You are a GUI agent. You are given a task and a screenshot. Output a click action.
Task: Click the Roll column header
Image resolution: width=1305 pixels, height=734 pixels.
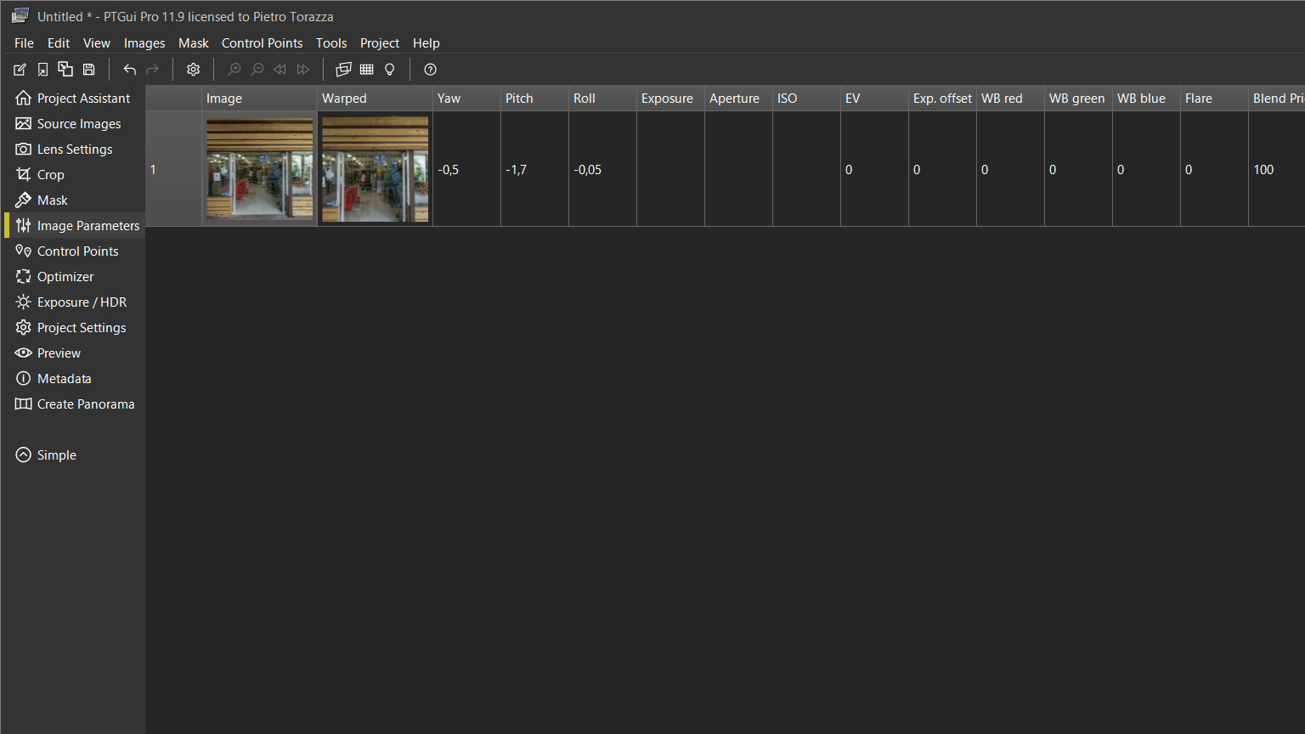(602, 99)
